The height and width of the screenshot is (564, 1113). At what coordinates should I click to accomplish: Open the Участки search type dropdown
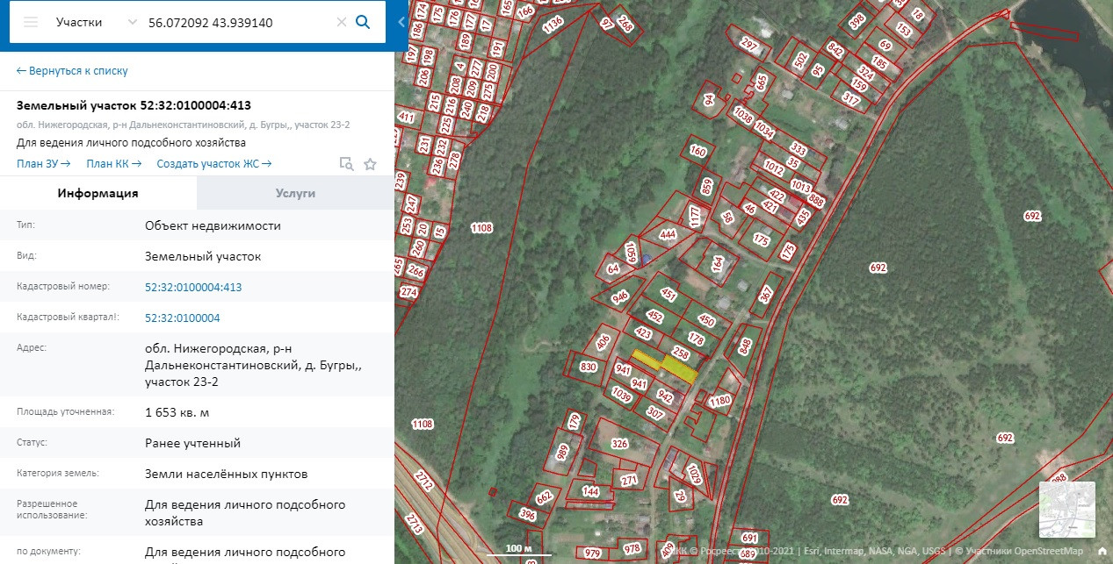pos(96,22)
